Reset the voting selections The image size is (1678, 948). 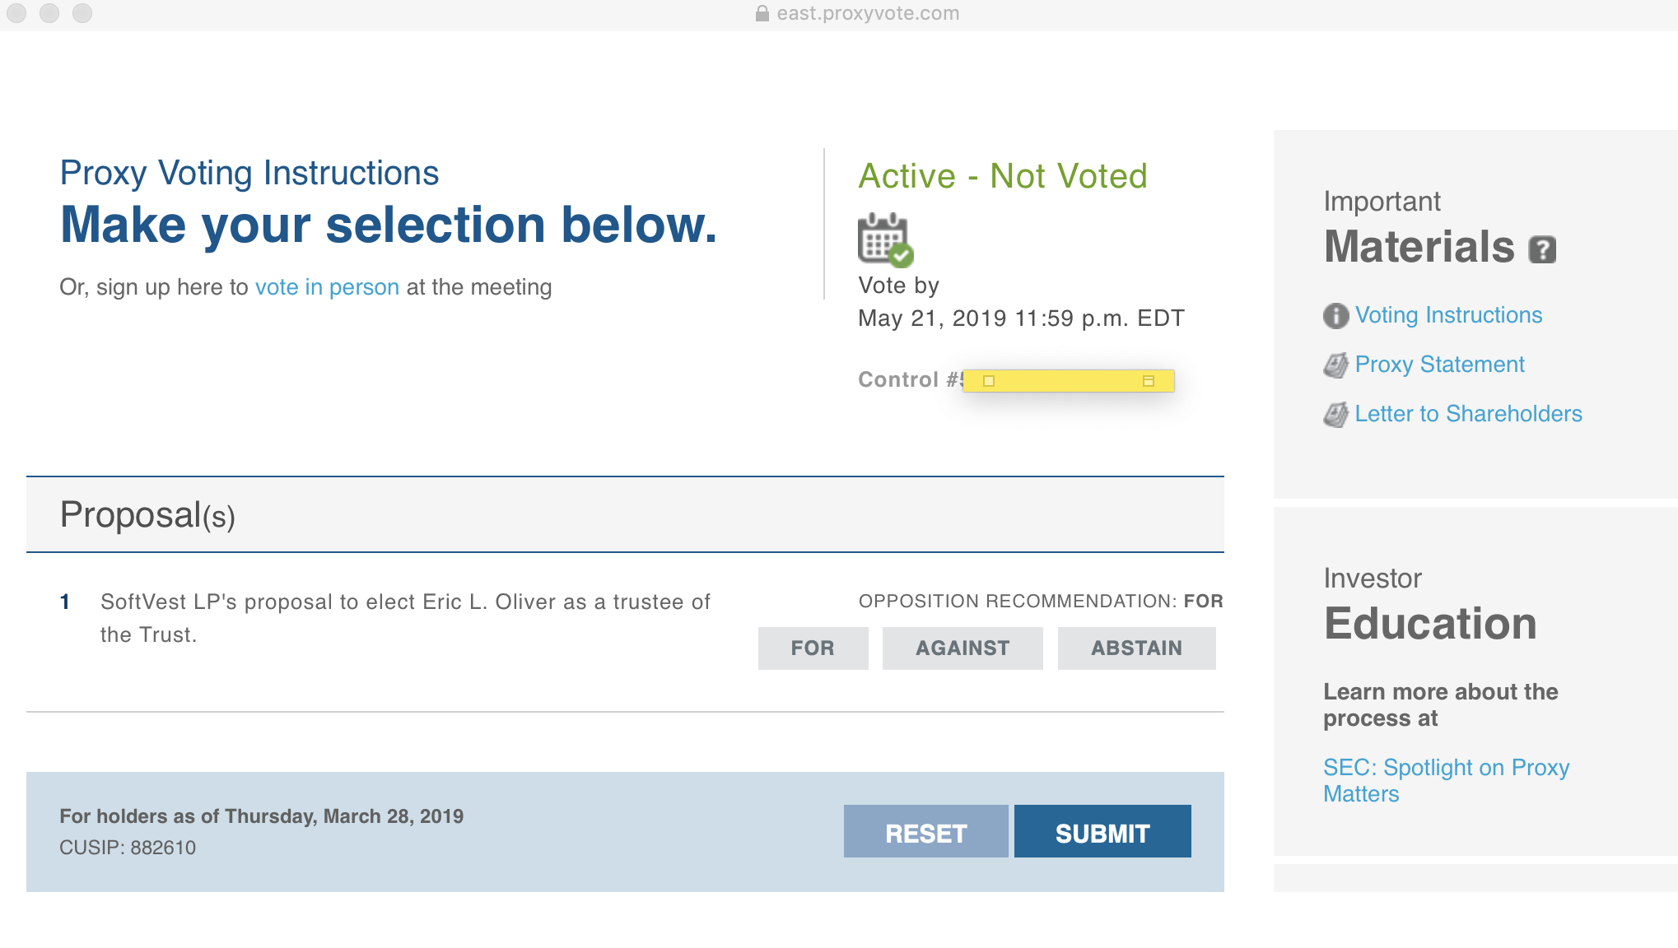(x=925, y=832)
